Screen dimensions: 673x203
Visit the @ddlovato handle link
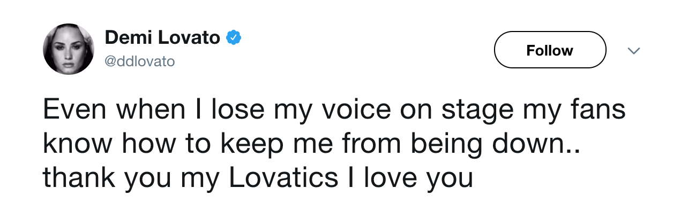140,61
